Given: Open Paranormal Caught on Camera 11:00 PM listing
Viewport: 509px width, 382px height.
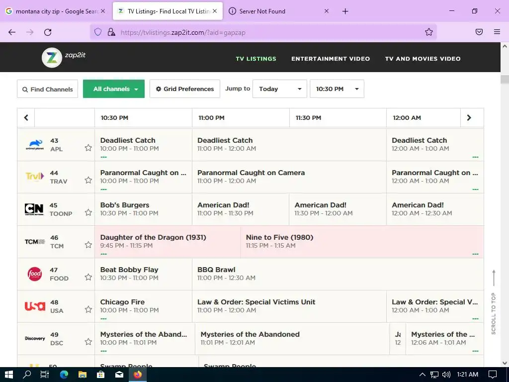Looking at the screenshot, I should click(289, 177).
